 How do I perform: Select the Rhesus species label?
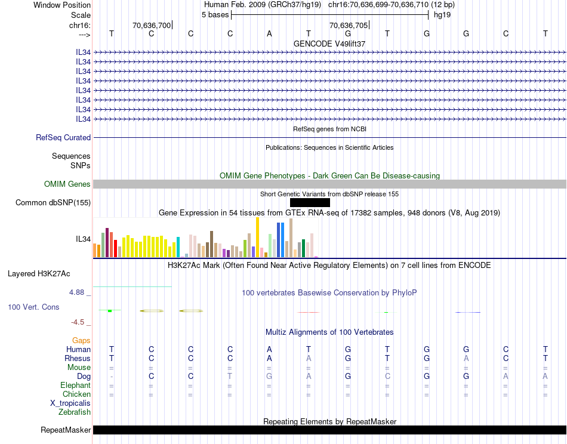click(78, 358)
